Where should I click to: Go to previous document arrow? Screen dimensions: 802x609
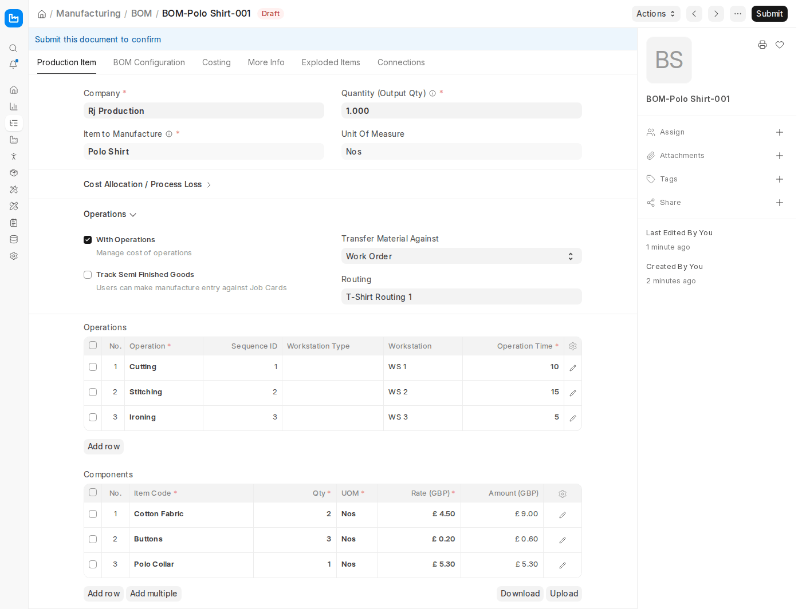[x=694, y=14]
